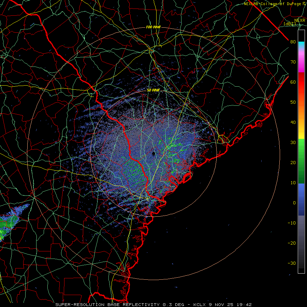307x307 pixels.
Task: Click the 10 value on the dBZ scale
Action: tap(293, 183)
